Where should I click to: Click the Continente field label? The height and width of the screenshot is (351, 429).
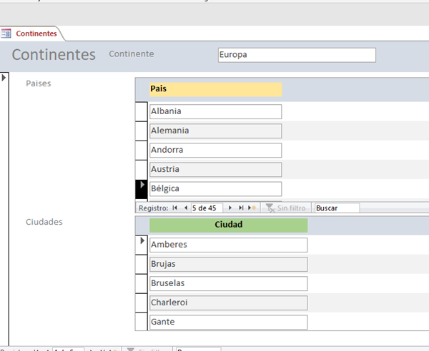(x=132, y=54)
